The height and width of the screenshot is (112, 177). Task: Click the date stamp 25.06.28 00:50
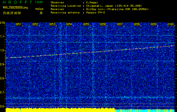tap(12, 13)
